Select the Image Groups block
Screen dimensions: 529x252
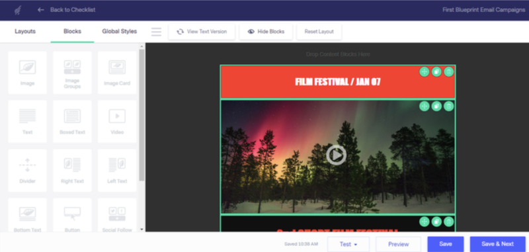tap(72, 73)
